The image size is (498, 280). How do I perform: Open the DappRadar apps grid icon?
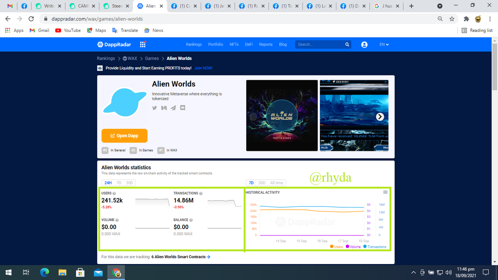pyautogui.click(x=143, y=44)
